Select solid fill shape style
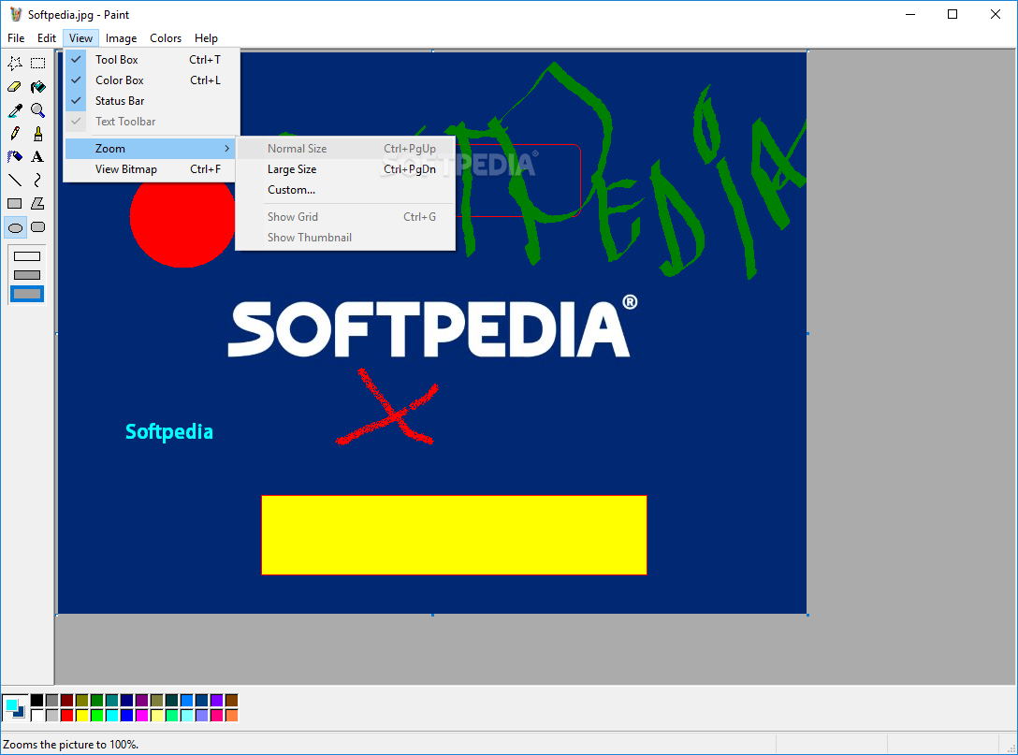This screenshot has width=1018, height=755. click(x=27, y=294)
